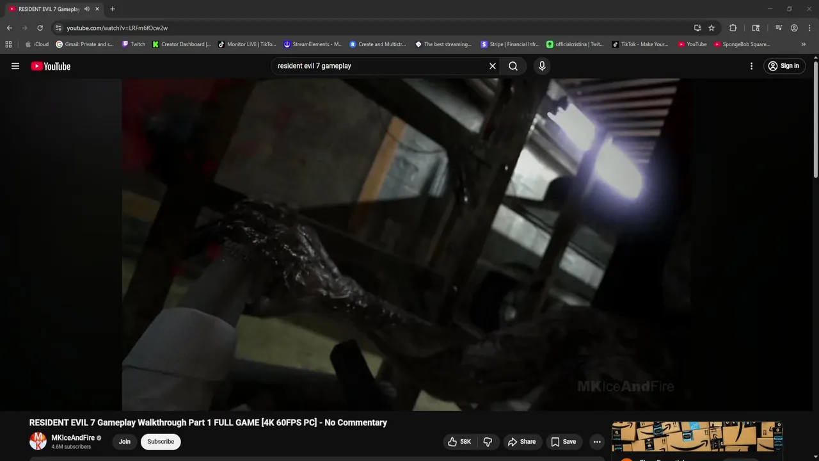Open Chrome media controls icon
Viewport: 819px width, 461px height.
pos(779,28)
